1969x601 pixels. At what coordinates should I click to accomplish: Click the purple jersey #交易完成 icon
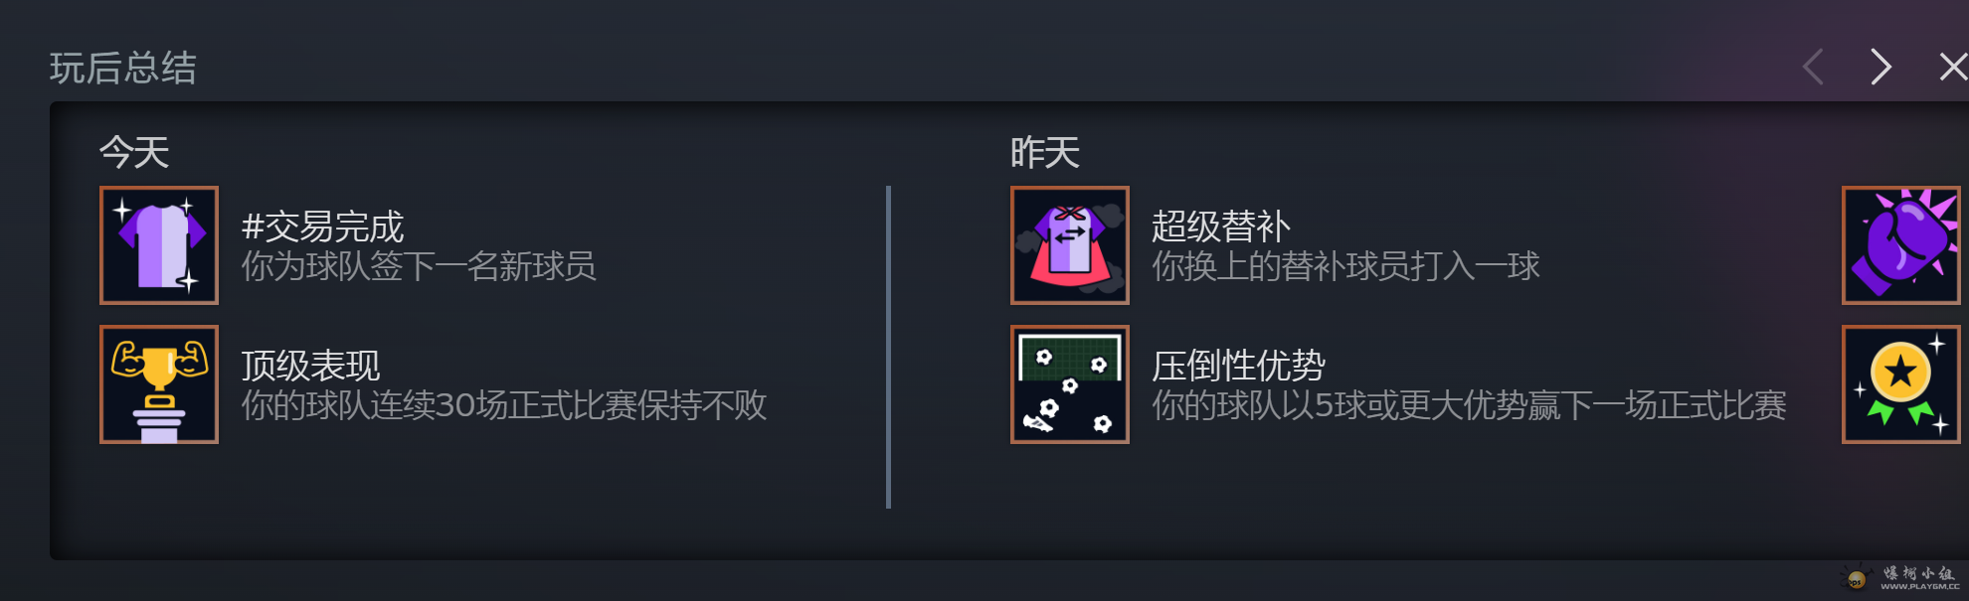tap(159, 245)
